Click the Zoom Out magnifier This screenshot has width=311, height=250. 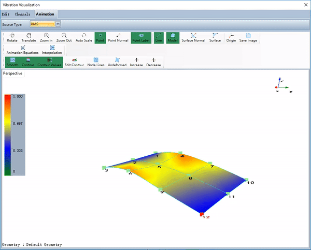tap(64, 38)
